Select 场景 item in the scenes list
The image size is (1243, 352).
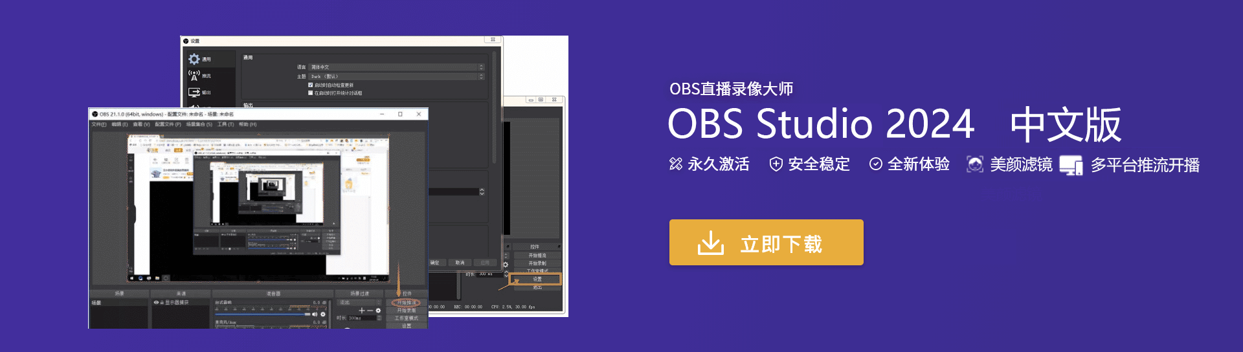pyautogui.click(x=119, y=303)
